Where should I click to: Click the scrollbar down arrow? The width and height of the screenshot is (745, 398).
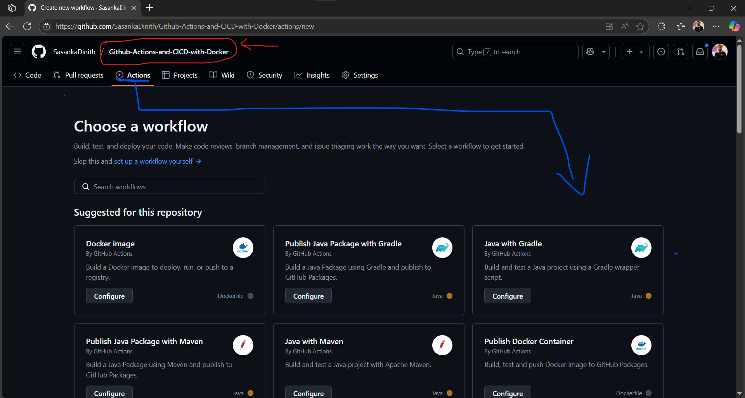tap(739, 394)
